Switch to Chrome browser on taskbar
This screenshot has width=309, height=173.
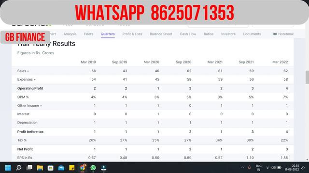tap(83, 168)
